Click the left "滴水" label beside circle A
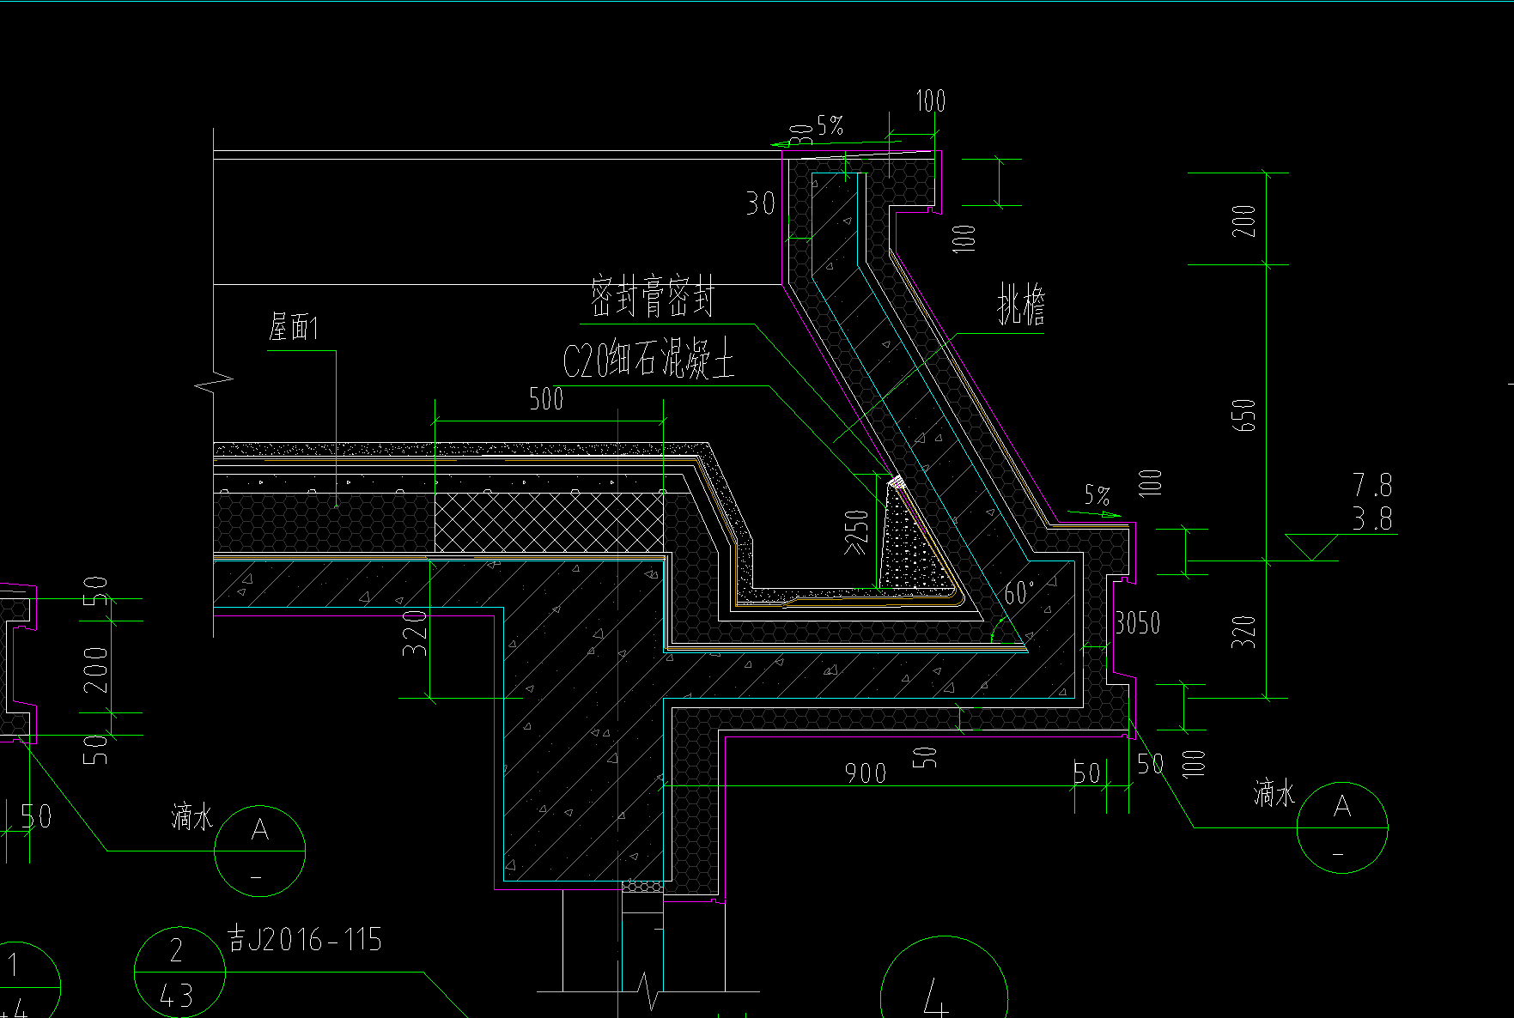Screen dimensions: 1514x1018 tap(192, 816)
